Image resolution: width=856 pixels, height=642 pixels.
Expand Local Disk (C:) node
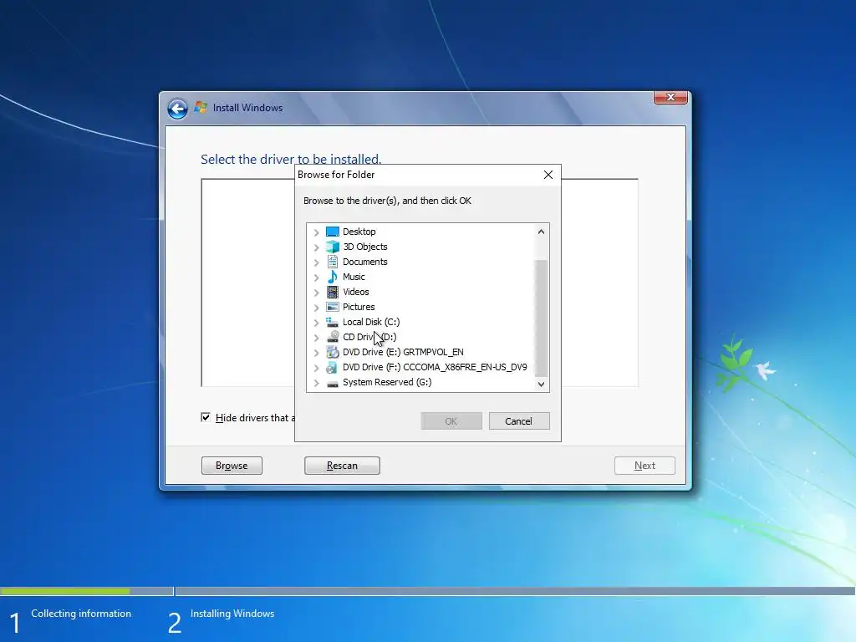pyautogui.click(x=317, y=322)
